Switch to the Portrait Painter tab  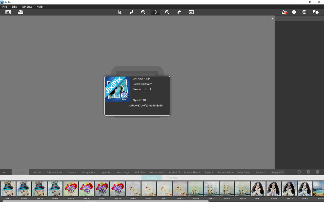[226, 172]
